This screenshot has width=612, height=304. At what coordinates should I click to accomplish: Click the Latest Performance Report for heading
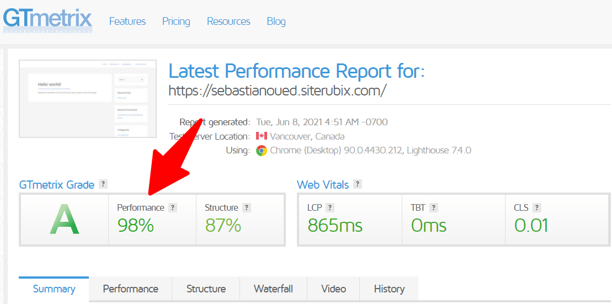pyautogui.click(x=297, y=71)
